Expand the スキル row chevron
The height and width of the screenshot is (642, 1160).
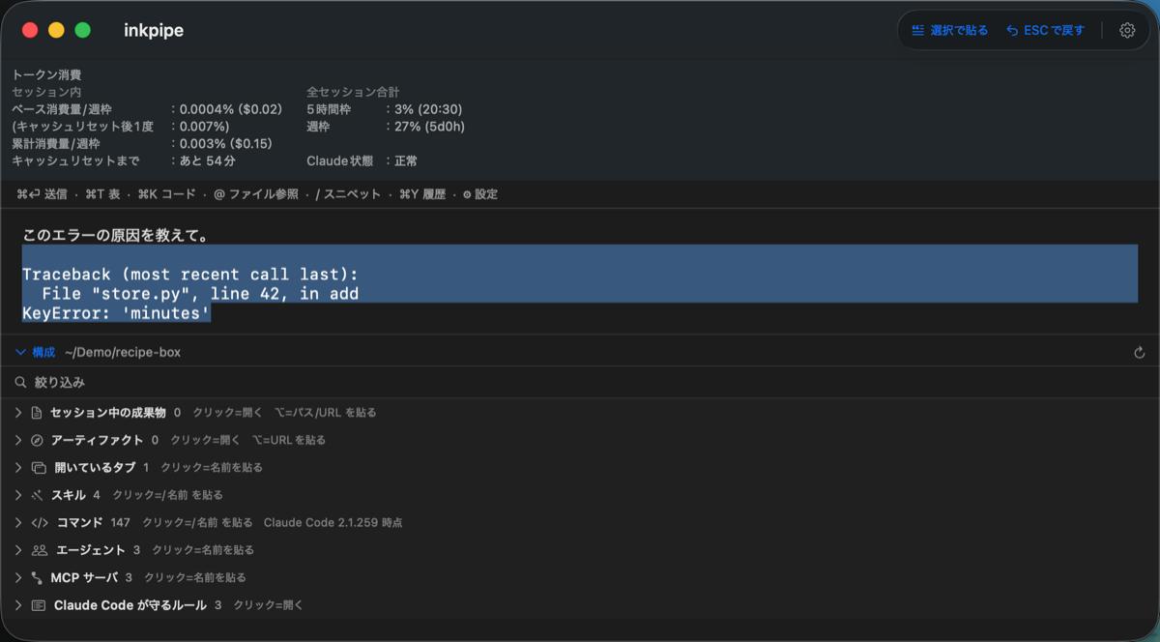(18, 495)
